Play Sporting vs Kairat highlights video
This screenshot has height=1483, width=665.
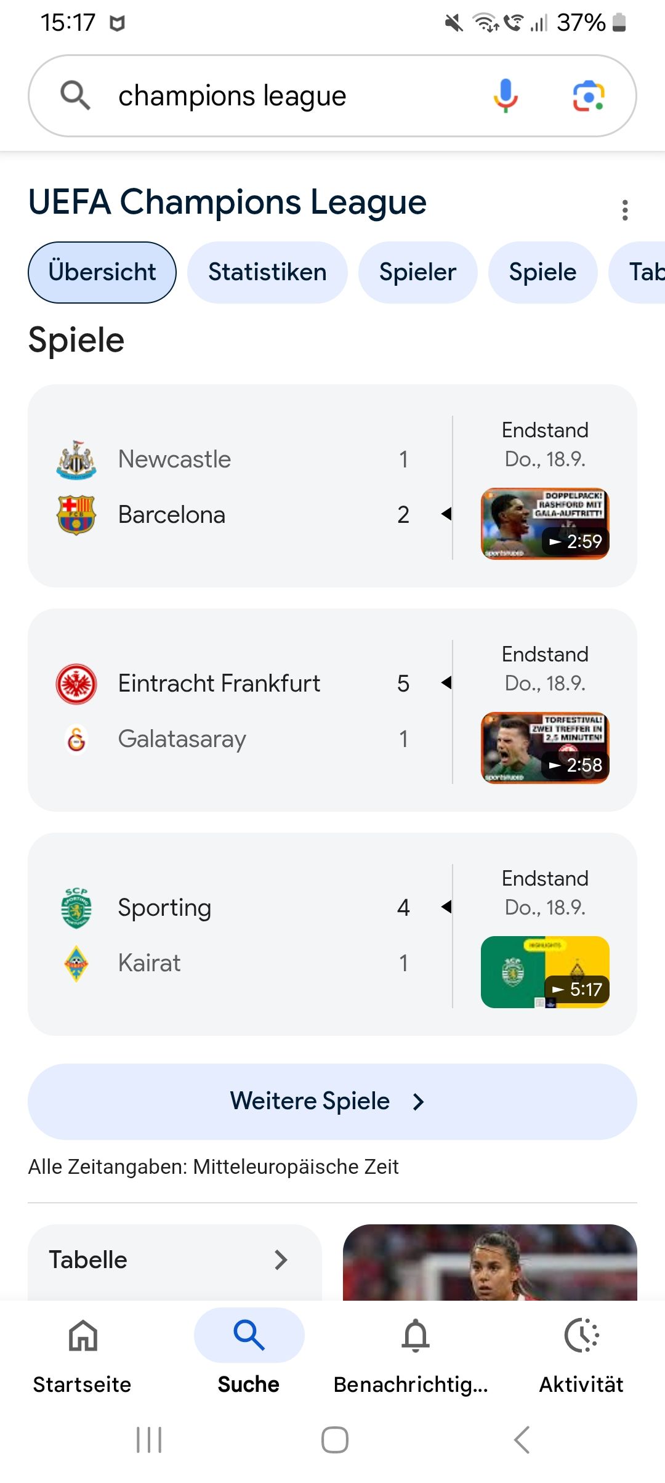(545, 972)
